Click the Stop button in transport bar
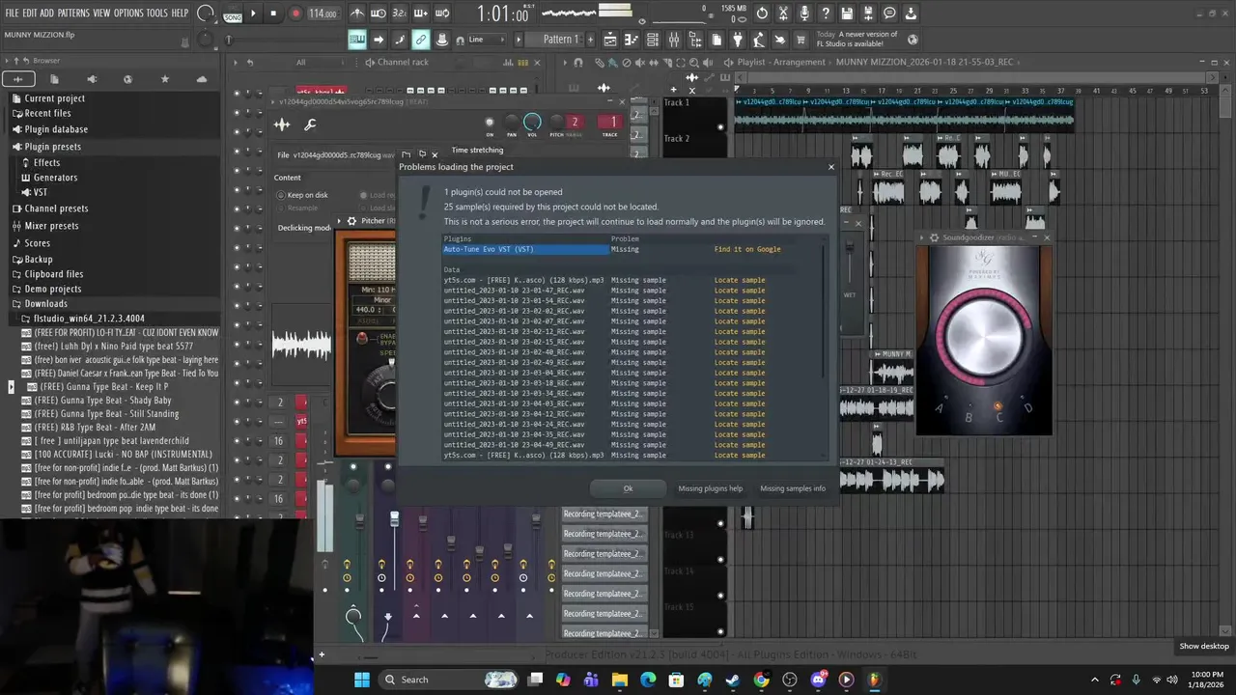Image resolution: width=1236 pixels, height=695 pixels. tap(273, 14)
